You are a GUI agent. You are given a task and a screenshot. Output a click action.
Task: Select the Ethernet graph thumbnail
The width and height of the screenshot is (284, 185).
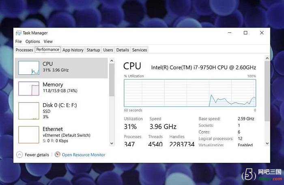29,135
